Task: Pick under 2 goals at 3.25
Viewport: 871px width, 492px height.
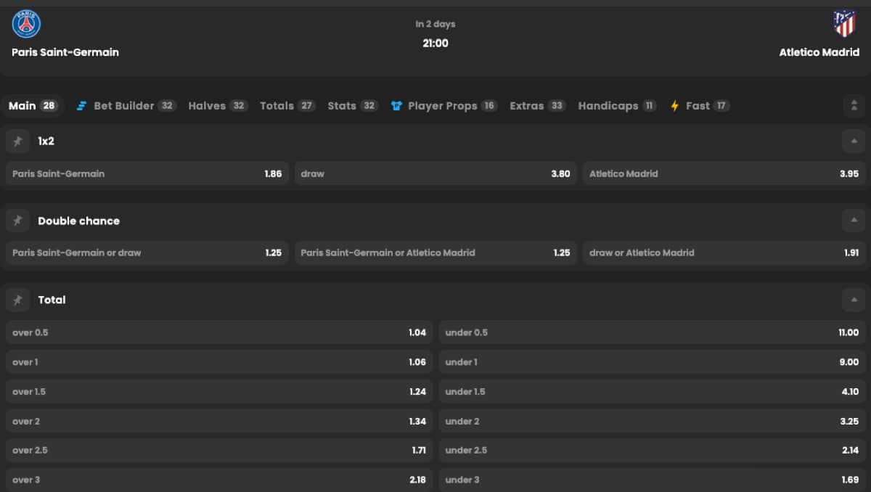Action: [x=653, y=421]
